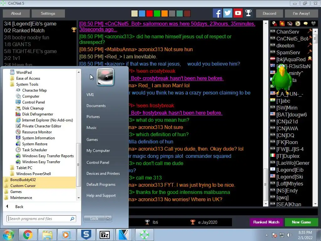This screenshot has width=321, height=241.
Task: Open Music from the Start menu
Action: coord(91,128)
